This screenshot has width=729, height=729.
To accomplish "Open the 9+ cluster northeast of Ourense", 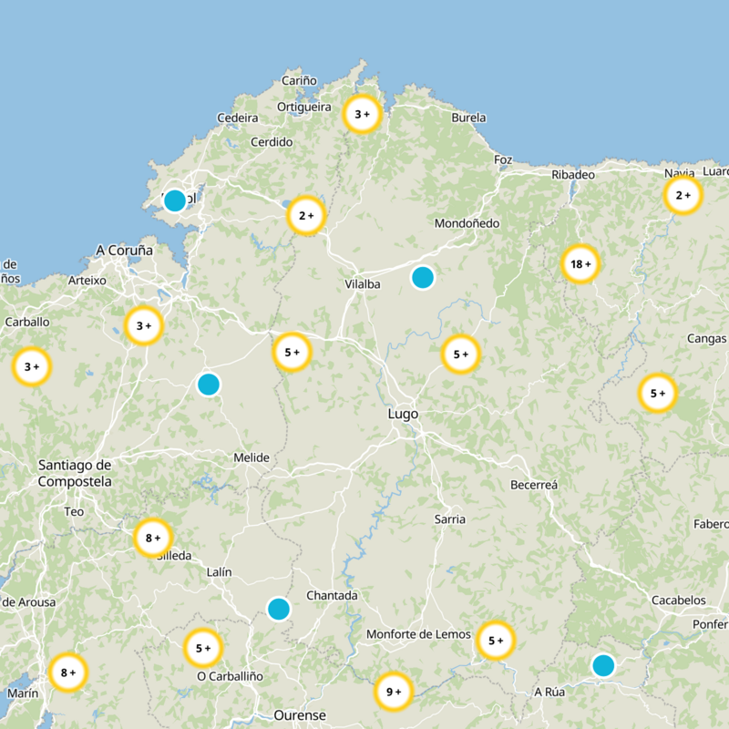I will tap(394, 693).
